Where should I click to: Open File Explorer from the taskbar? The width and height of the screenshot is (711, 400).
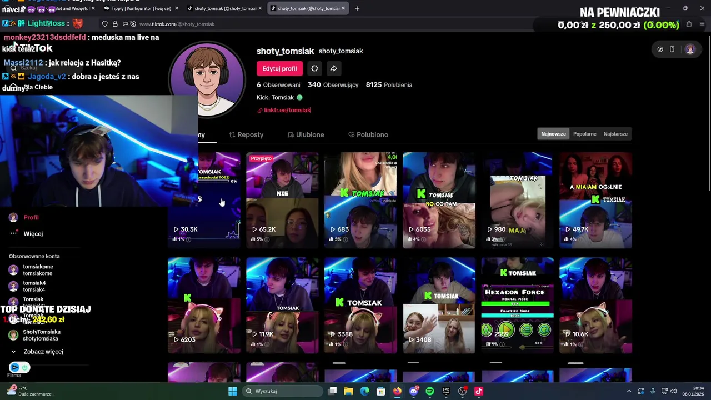(x=348, y=391)
